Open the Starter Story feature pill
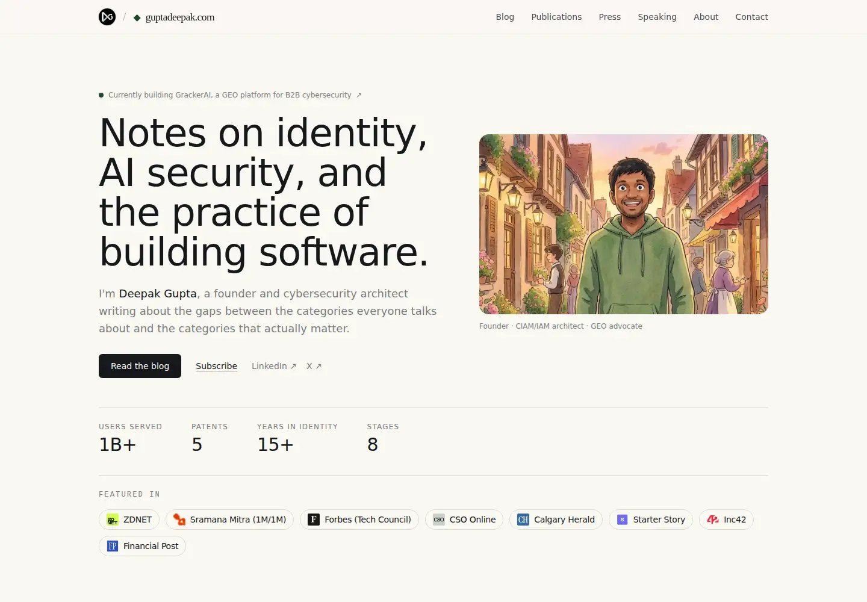The image size is (867, 602). (651, 520)
